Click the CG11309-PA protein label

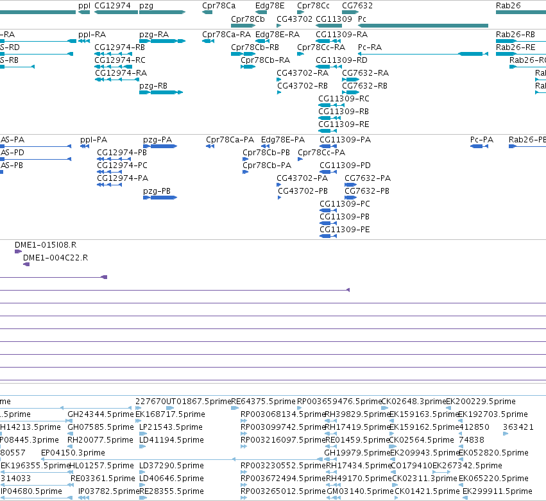tap(345, 140)
